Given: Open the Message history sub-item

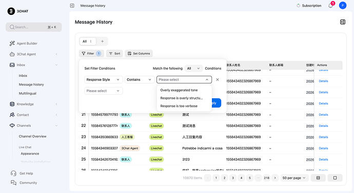Looking at the screenshot, I should pos(31,84).
